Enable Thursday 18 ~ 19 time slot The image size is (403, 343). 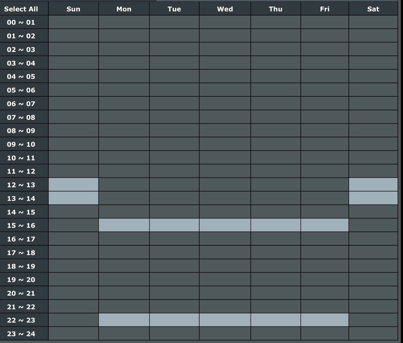pyautogui.click(x=275, y=266)
